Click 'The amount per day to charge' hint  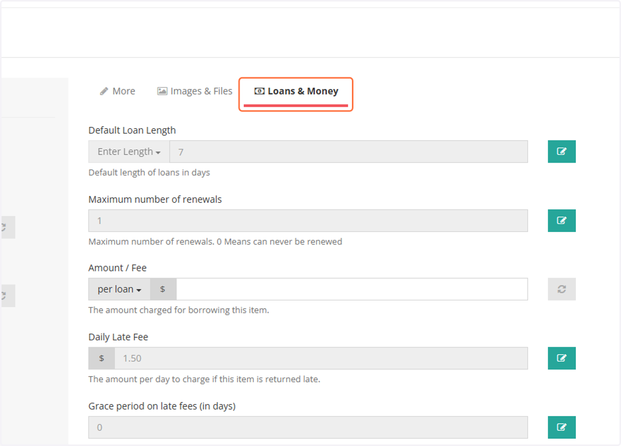point(204,379)
